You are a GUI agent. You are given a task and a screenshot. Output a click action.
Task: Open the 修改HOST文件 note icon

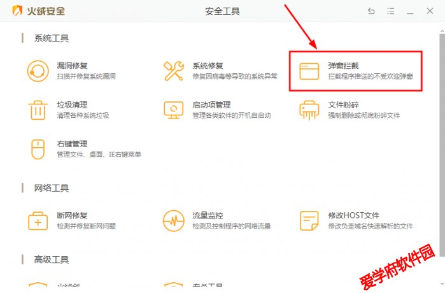[309, 221]
